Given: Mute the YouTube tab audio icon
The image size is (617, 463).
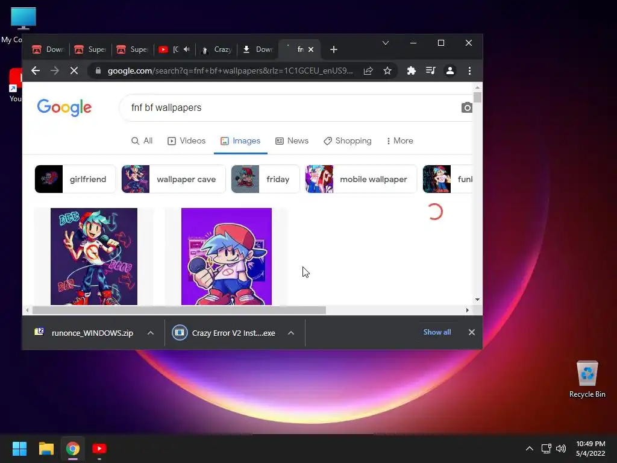Looking at the screenshot, I should [x=187, y=49].
